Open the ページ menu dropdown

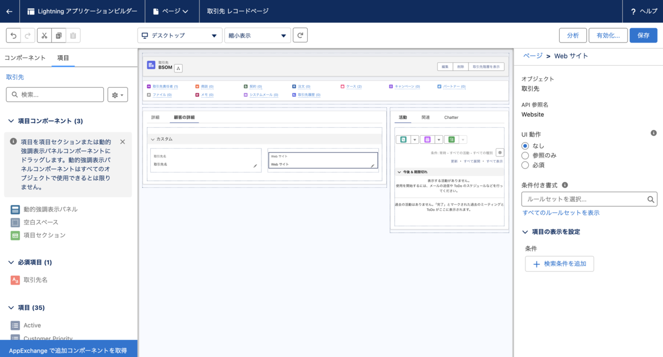coord(170,11)
